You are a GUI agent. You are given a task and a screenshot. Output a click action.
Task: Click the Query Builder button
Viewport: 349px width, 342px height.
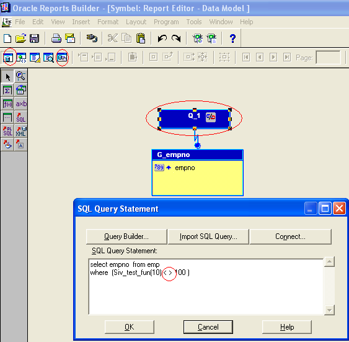point(126,236)
